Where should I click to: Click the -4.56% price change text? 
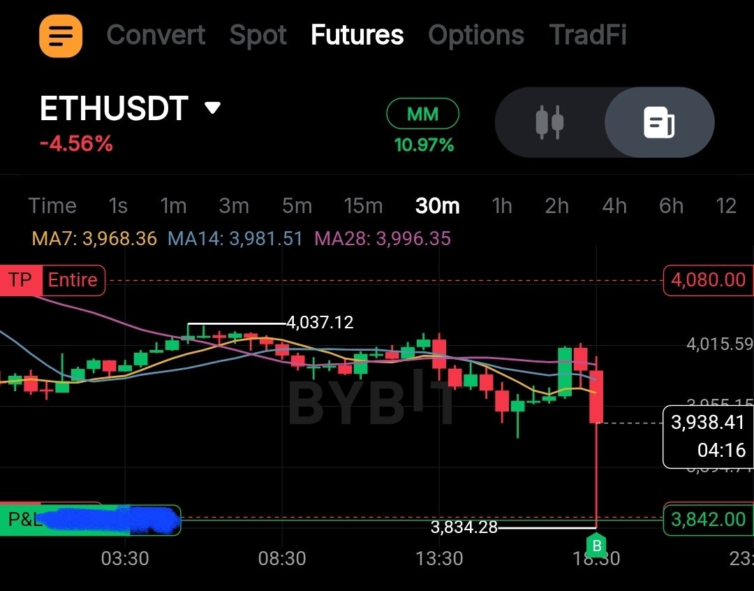[76, 144]
